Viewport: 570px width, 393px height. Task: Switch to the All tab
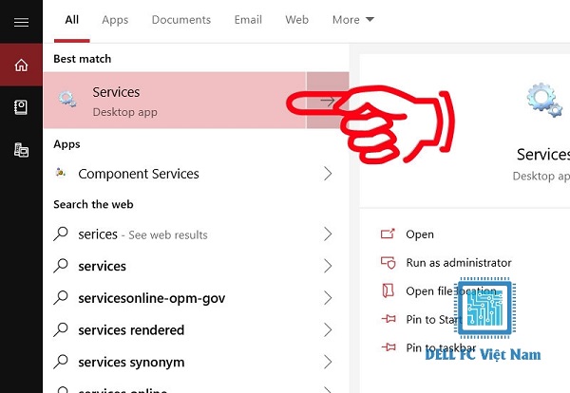pyautogui.click(x=71, y=20)
